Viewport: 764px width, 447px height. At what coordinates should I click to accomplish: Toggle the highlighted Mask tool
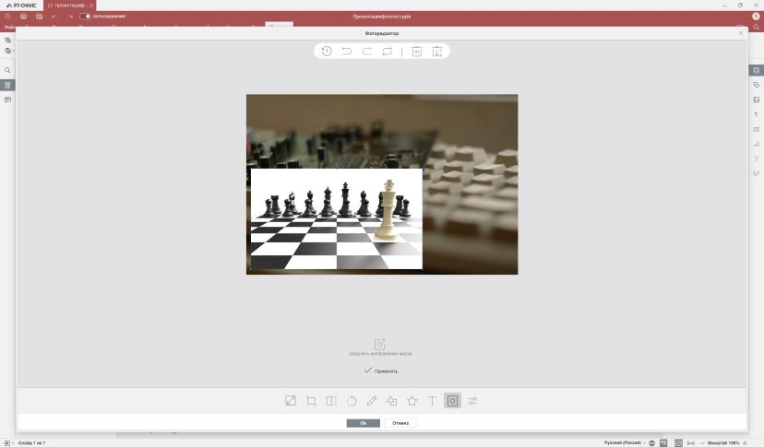[452, 401]
